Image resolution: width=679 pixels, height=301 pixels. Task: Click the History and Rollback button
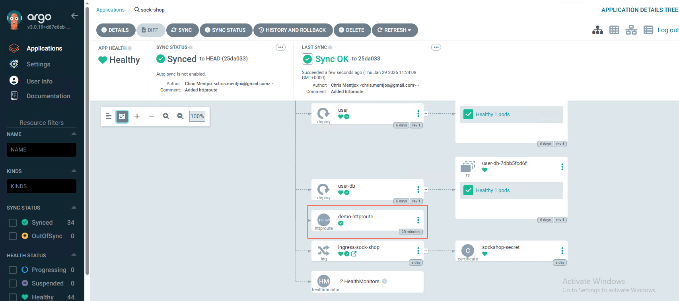292,30
